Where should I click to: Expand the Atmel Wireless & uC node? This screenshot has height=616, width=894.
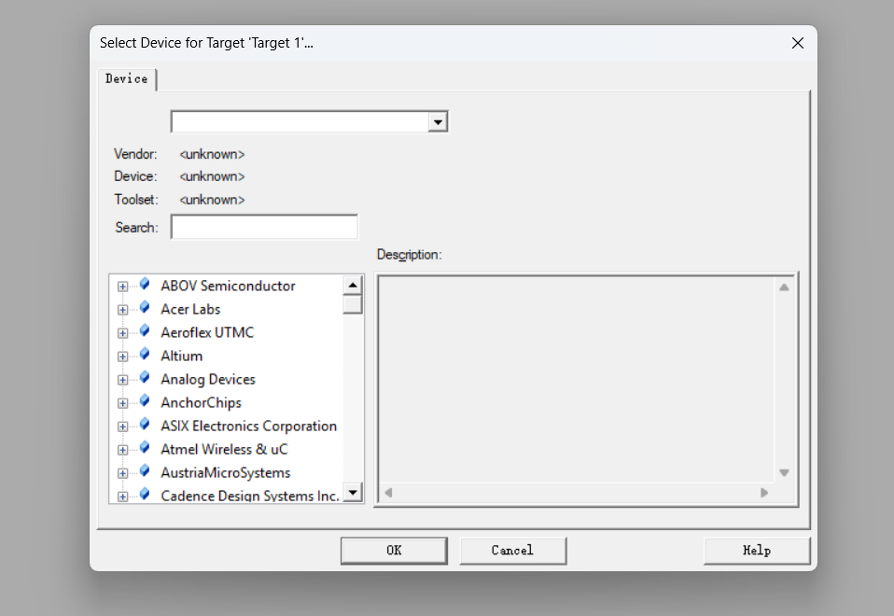tap(122, 450)
